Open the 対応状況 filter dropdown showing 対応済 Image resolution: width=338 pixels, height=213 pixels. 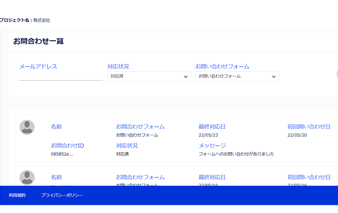pos(149,76)
